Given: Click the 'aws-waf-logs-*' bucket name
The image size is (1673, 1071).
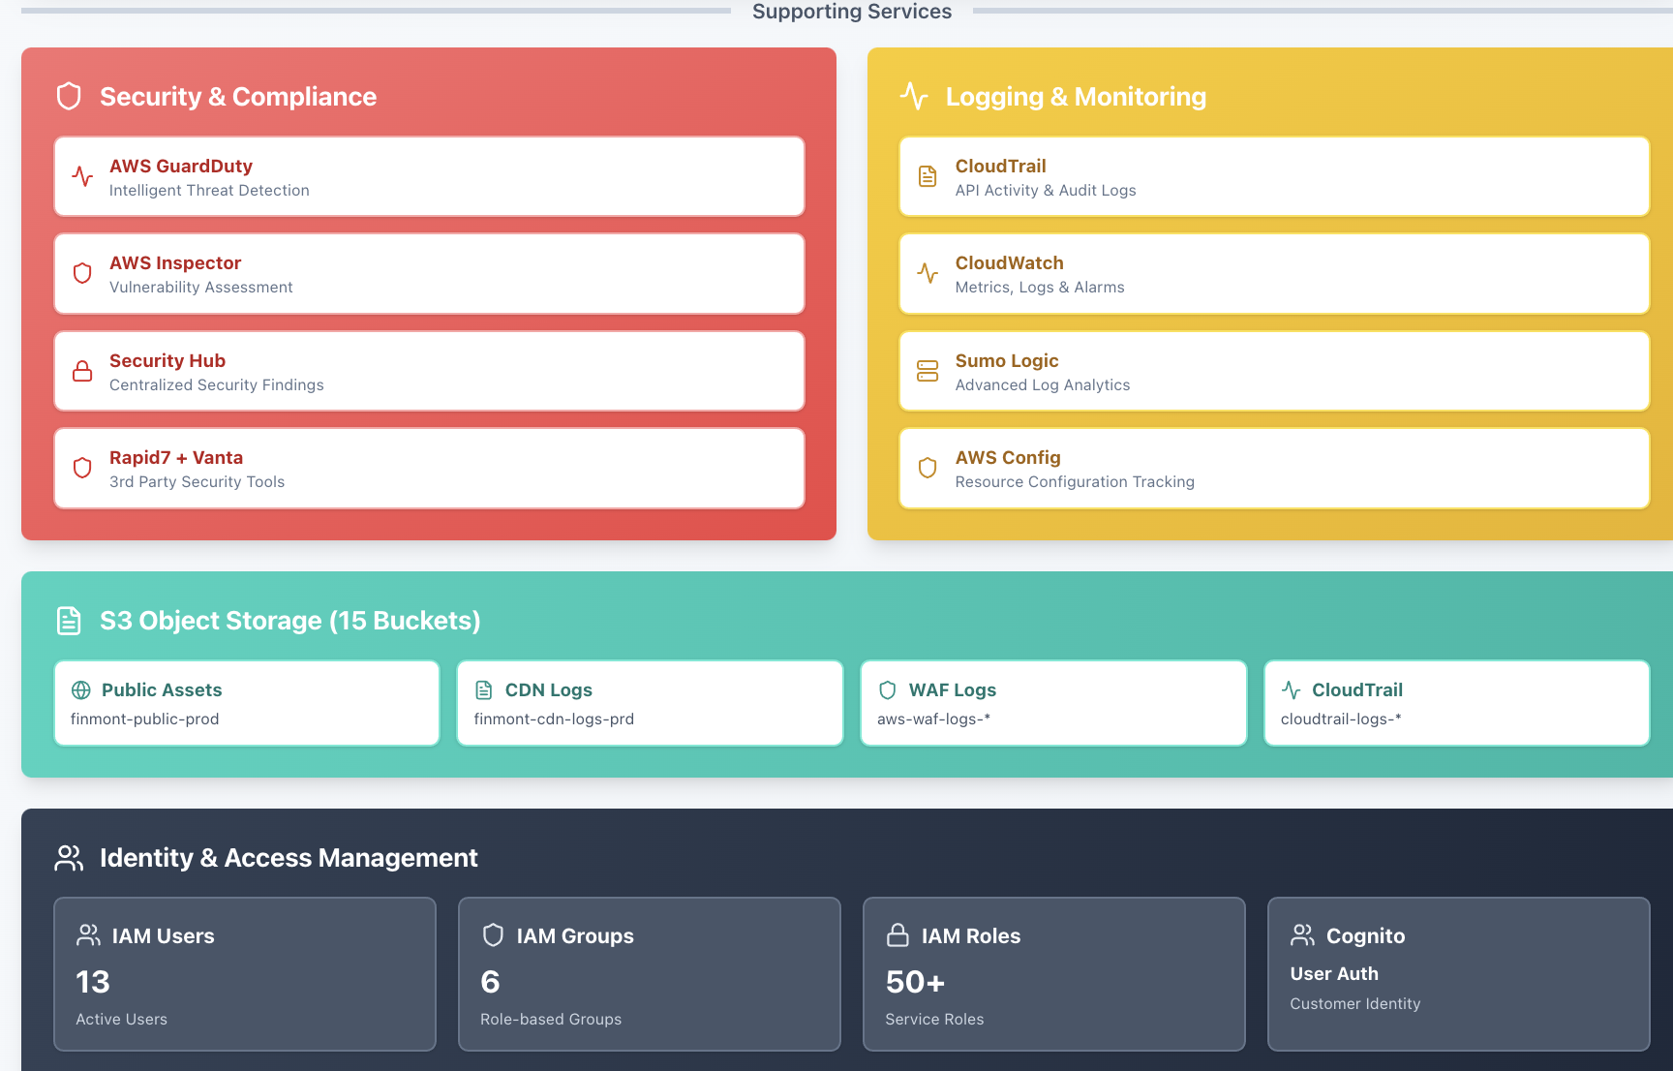Looking at the screenshot, I should point(933,719).
